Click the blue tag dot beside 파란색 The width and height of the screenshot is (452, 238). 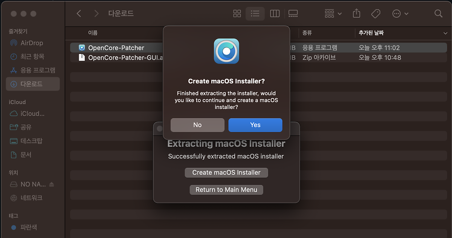coord(14,227)
